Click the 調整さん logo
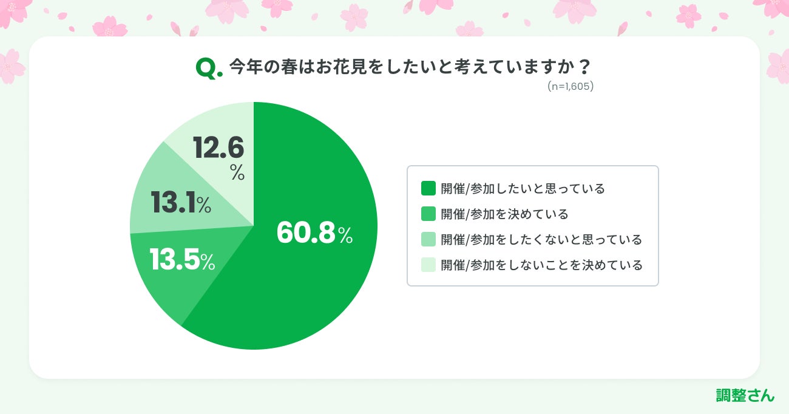This screenshot has width=789, height=414. coord(745,396)
